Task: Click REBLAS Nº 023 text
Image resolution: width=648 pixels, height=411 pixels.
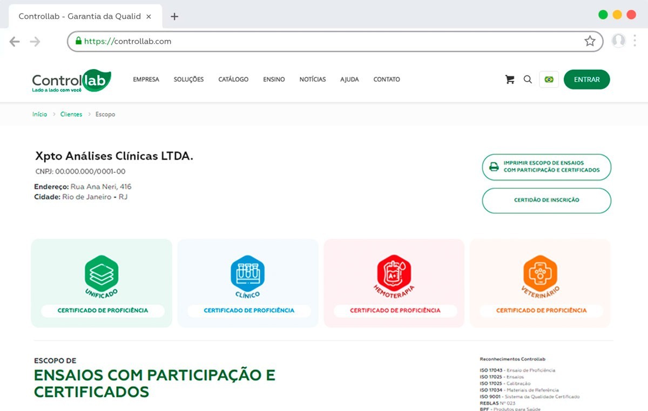Action: click(497, 403)
